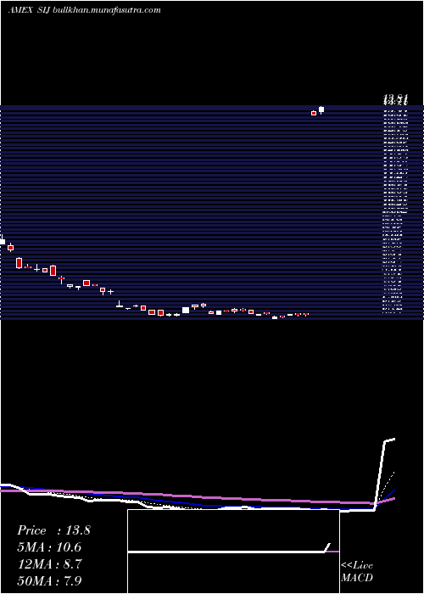Screen dimensions: 424x594
Task: Click the top price axis label 13.81
Action: click(x=395, y=100)
